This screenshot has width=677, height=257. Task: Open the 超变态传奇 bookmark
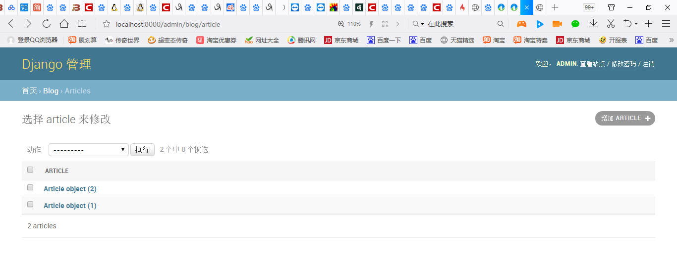coord(168,40)
